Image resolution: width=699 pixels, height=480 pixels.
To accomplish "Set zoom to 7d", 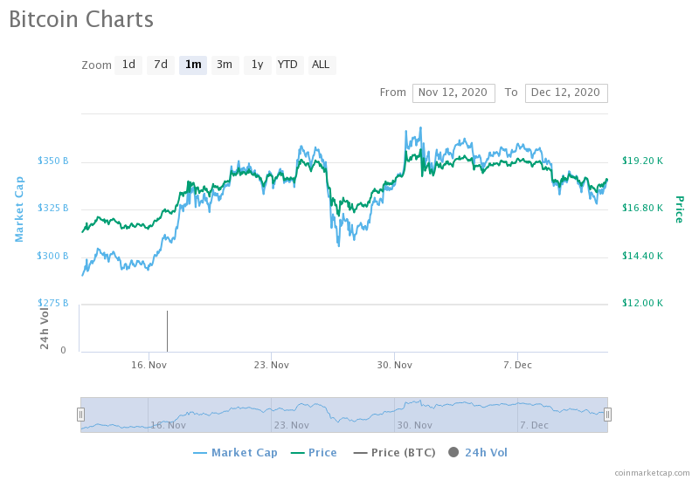I will 161,65.
